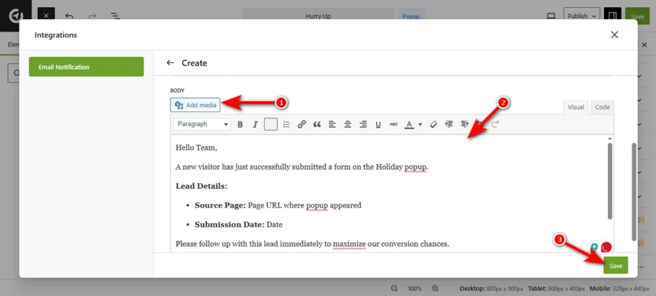This screenshot has height=296, width=656.
Task: Toggle bold formatting in editor toolbar
Action: (240, 124)
